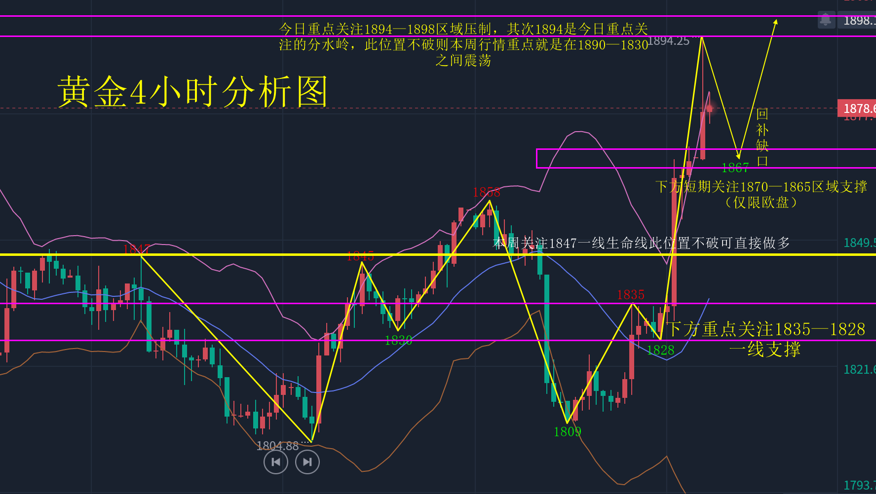This screenshot has height=494, width=876.
Task: Click the skip-to-next playback button
Action: coord(307,462)
